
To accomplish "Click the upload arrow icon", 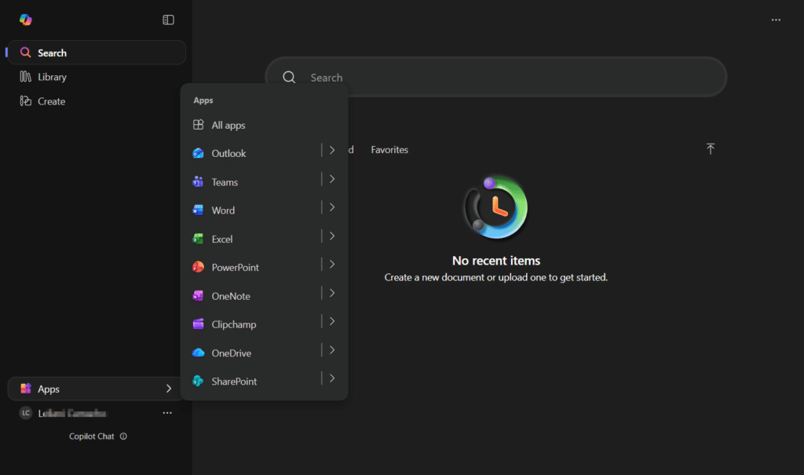I will point(710,149).
